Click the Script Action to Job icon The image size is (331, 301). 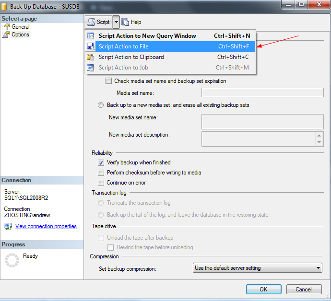91,68
